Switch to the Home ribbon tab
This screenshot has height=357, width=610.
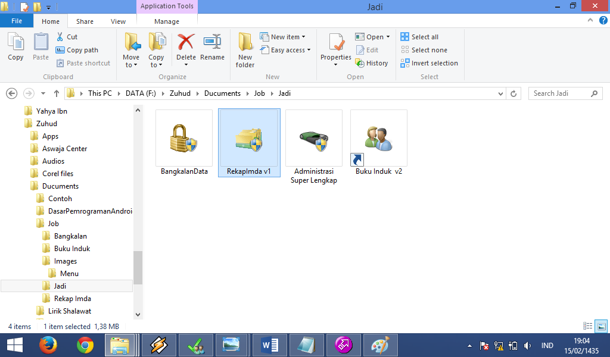pos(51,21)
